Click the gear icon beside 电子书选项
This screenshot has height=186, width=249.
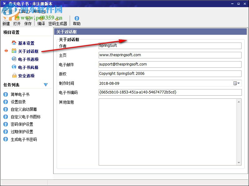(14, 59)
